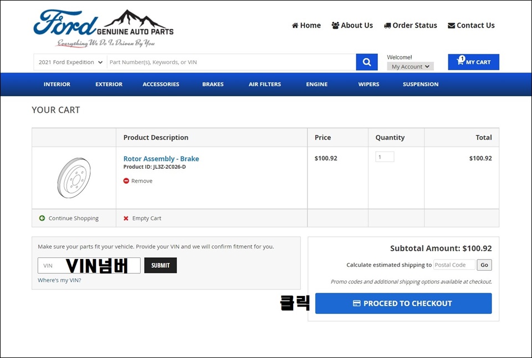Screen dimensions: 532x358
Task: Click the Total column header
Action: coord(483,138)
